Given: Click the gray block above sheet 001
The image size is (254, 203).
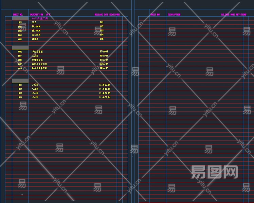Looking at the screenshot, I should (x=20, y=18).
